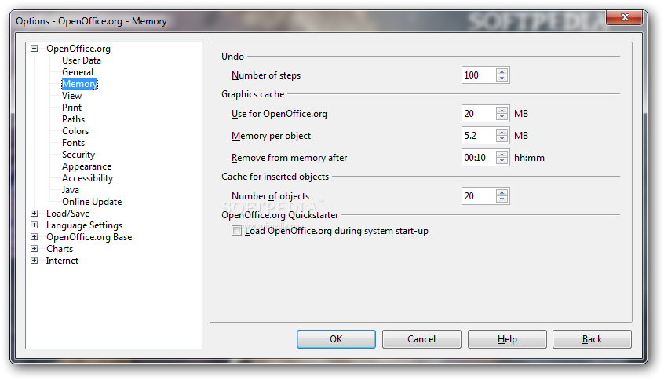This screenshot has width=664, height=380.
Task: Click the Cancel button
Action: (421, 339)
